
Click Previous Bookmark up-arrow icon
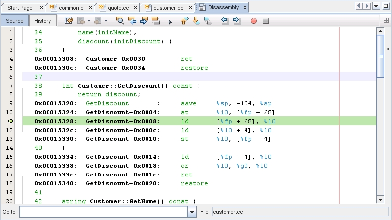click(x=184, y=21)
